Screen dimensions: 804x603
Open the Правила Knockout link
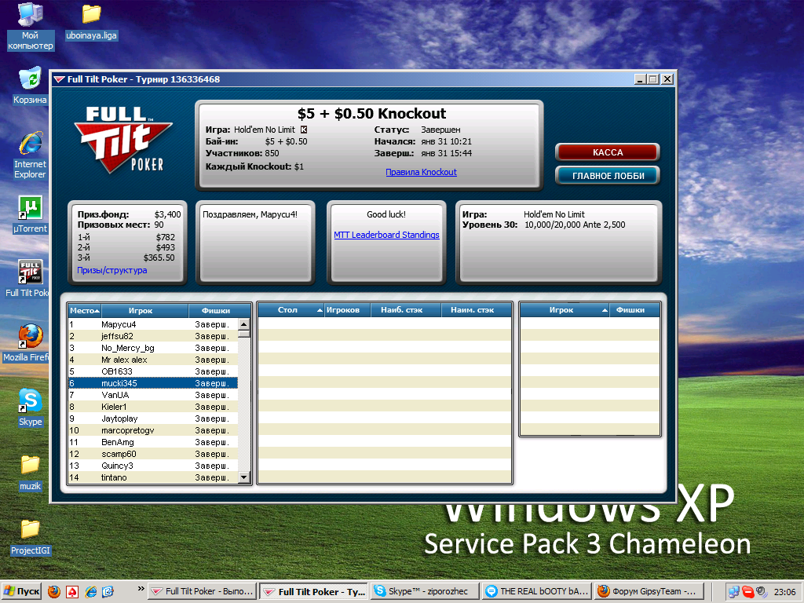click(421, 172)
